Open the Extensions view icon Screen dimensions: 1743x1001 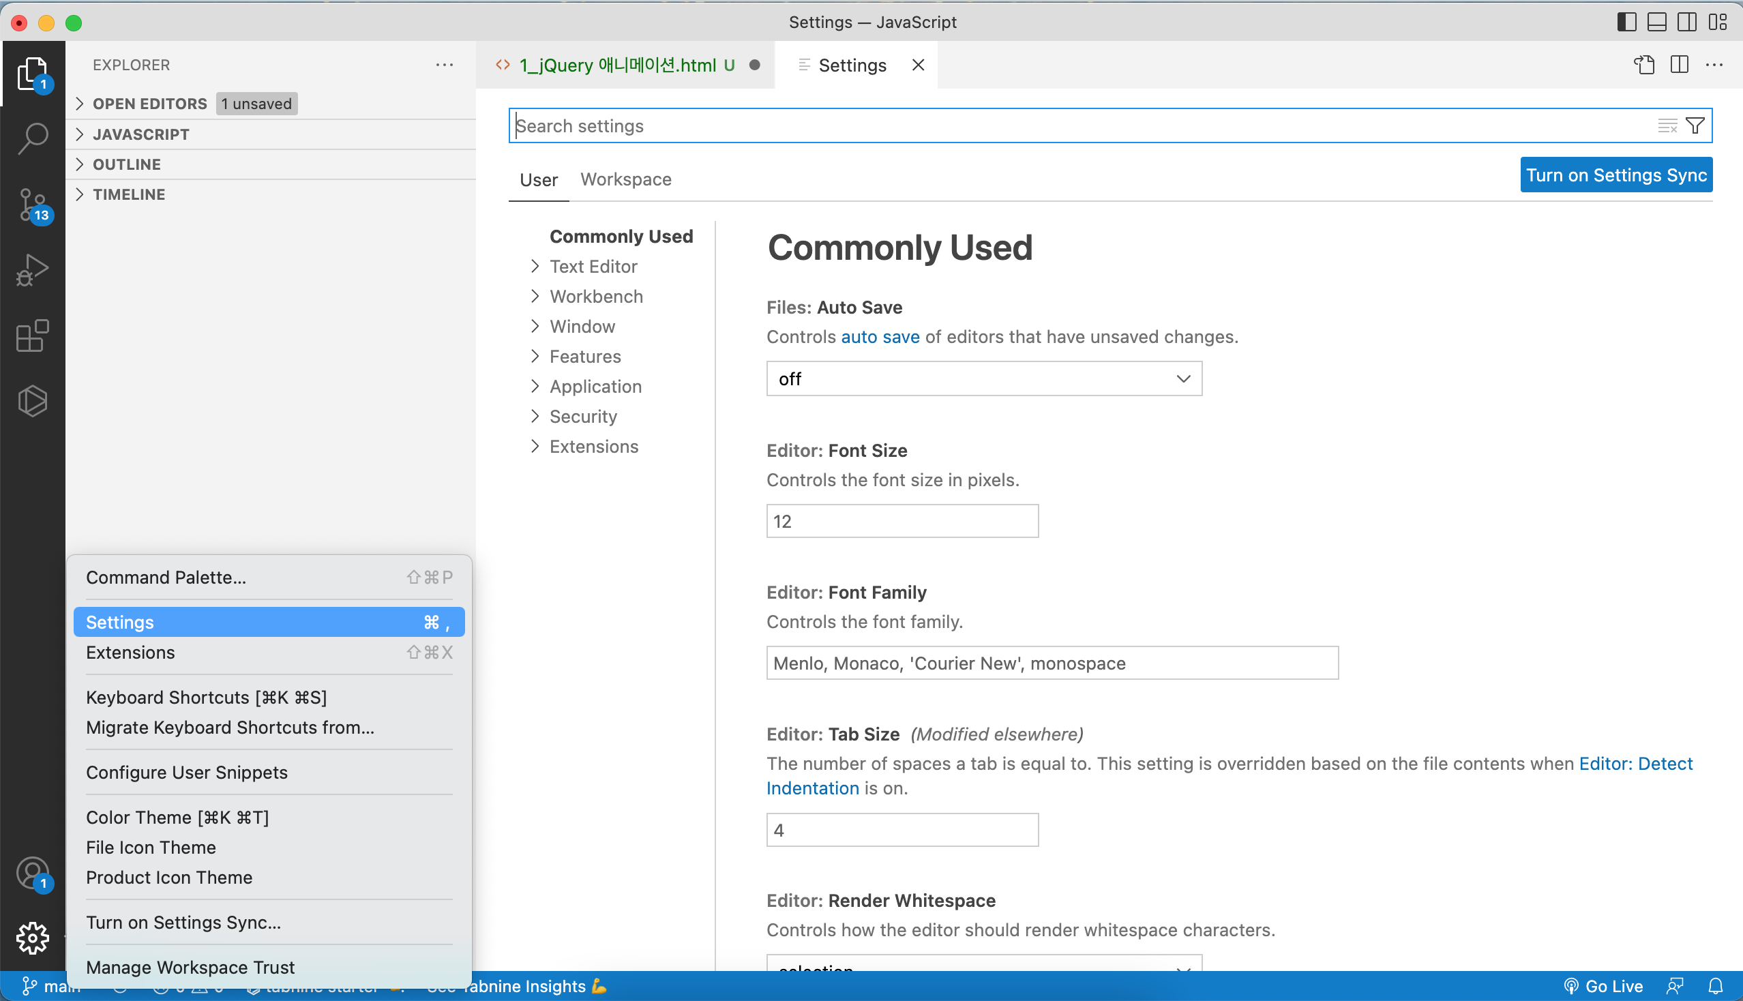pos(32,336)
